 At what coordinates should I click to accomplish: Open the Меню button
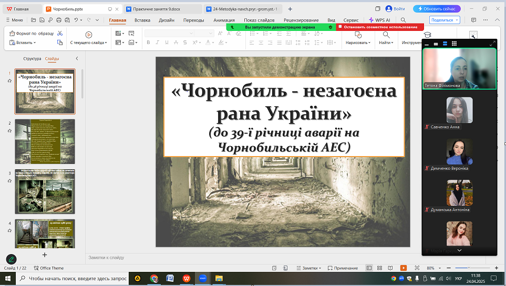point(15,20)
